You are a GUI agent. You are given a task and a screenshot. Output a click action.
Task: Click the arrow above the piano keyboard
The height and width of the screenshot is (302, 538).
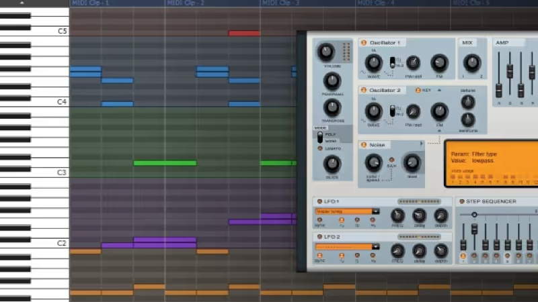[22, 3]
